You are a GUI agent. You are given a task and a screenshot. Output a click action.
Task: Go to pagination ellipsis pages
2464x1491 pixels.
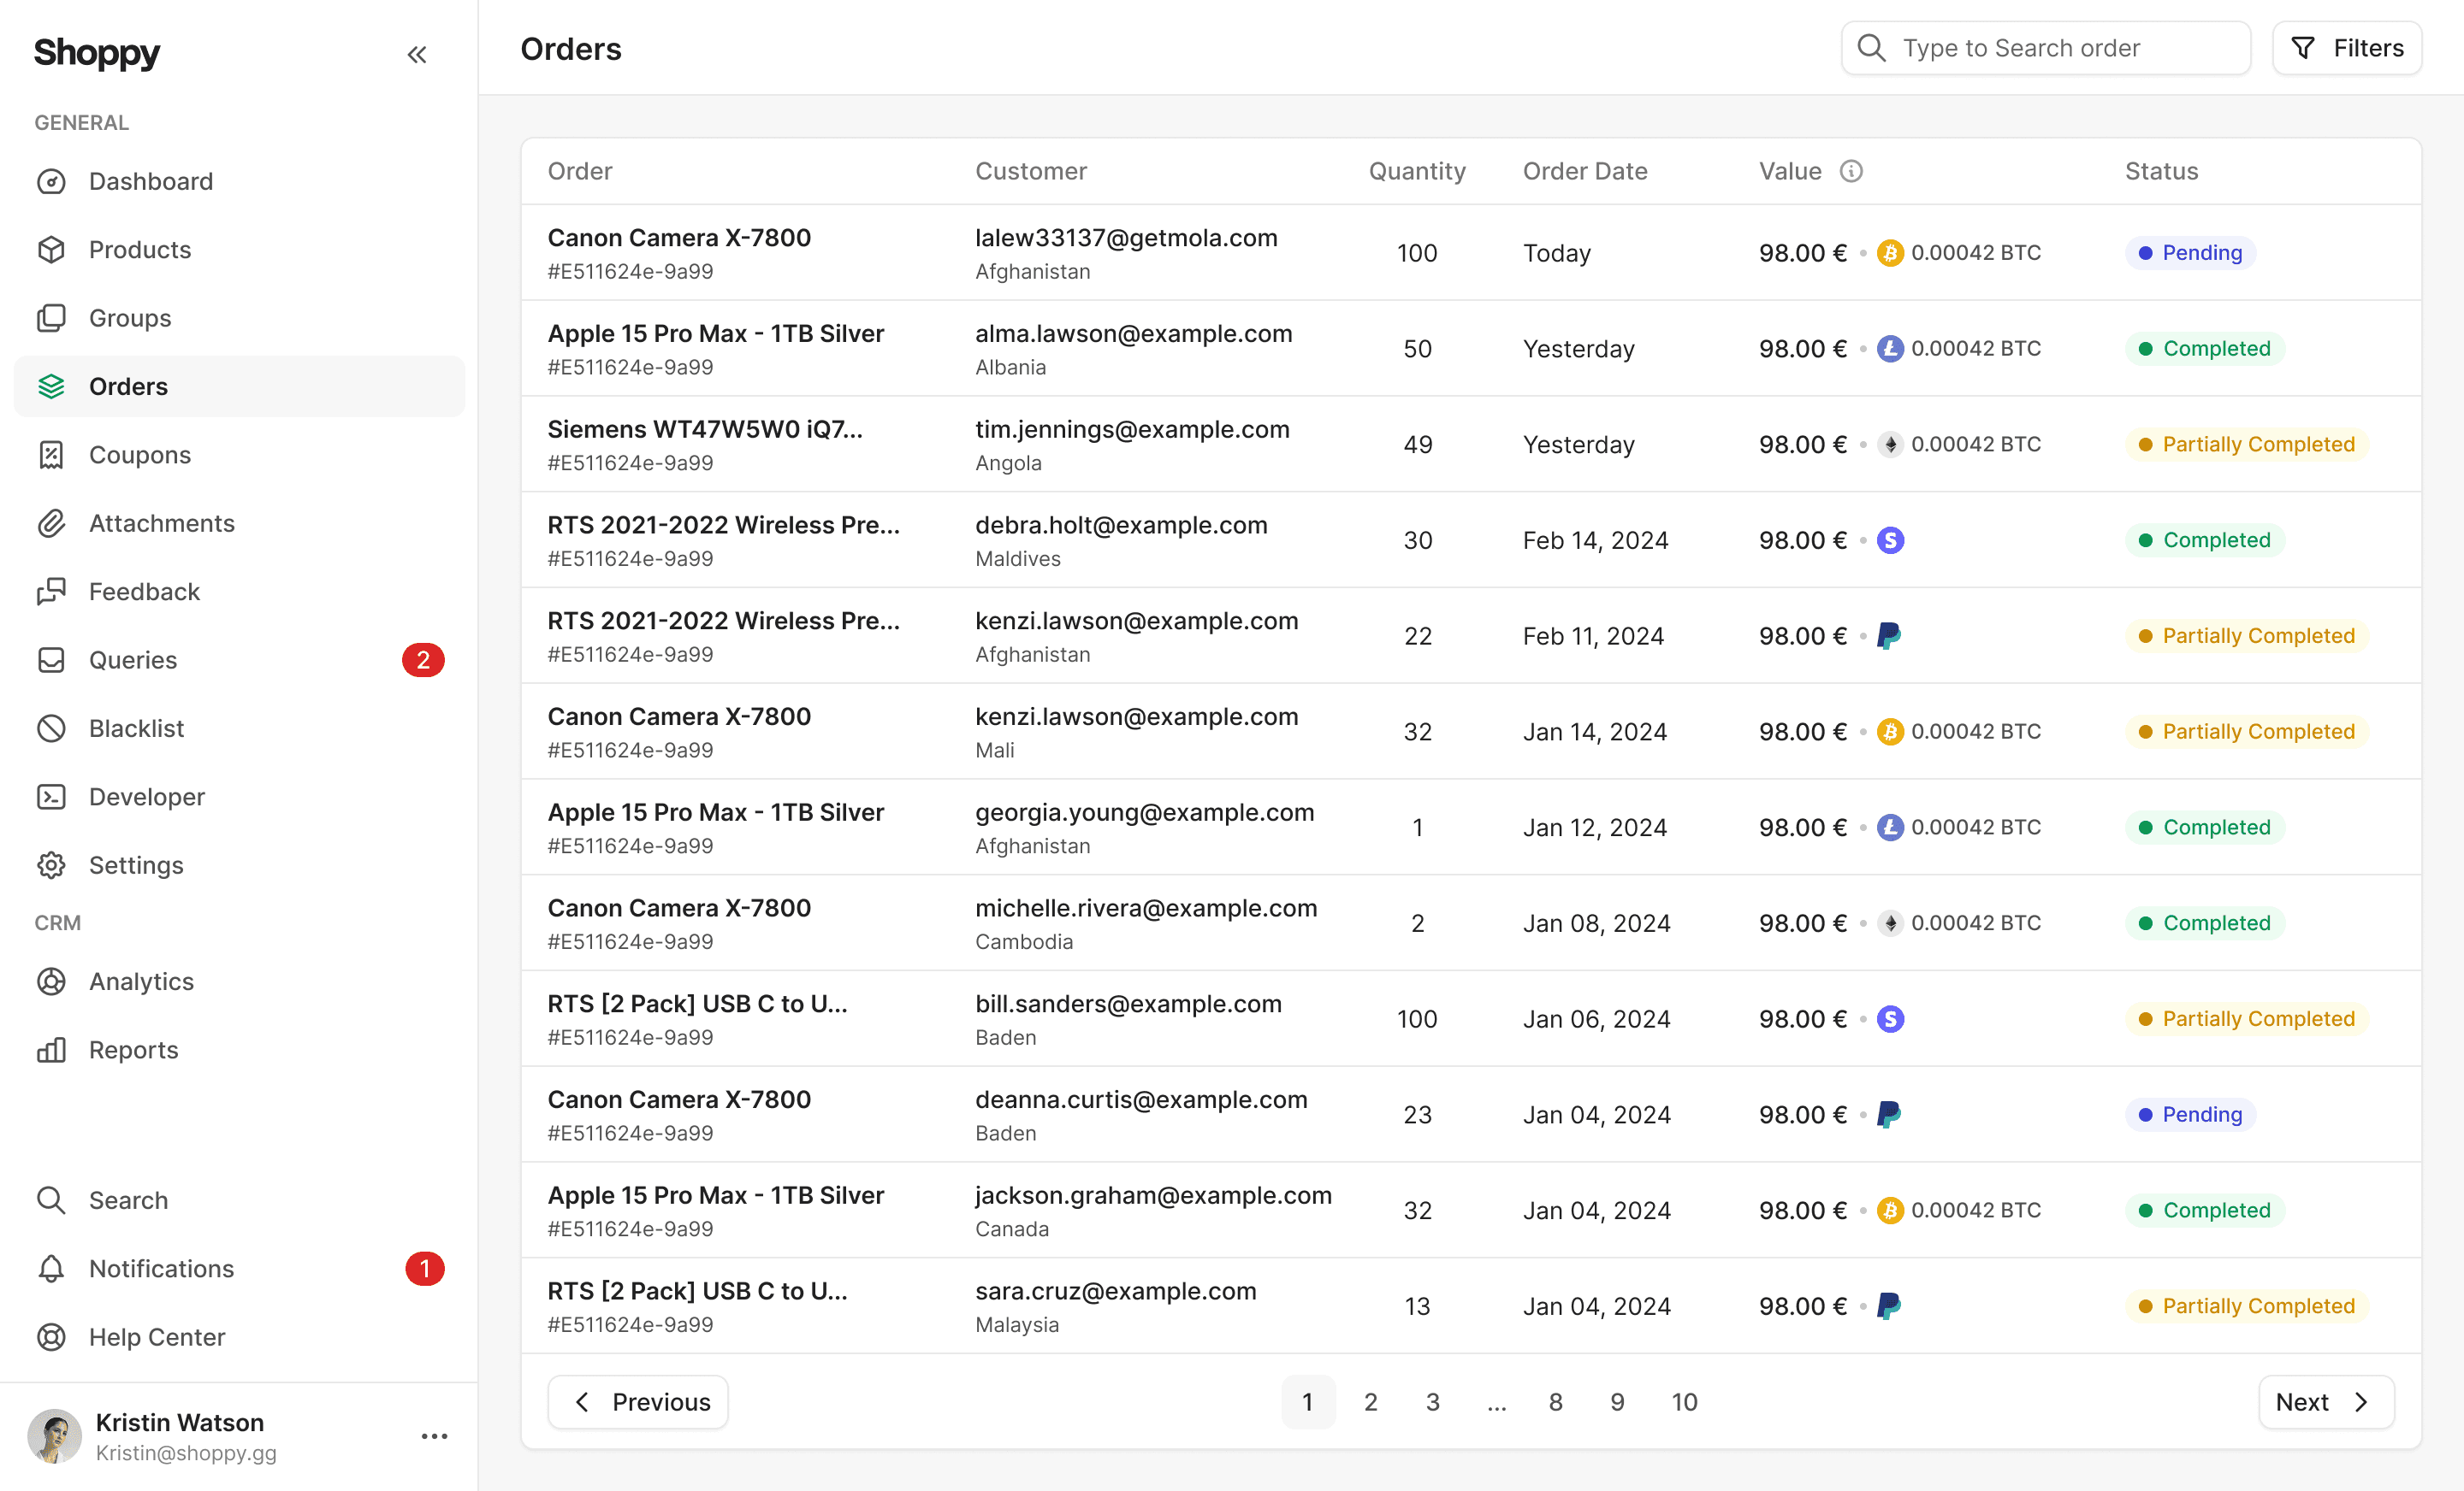(x=1496, y=1402)
